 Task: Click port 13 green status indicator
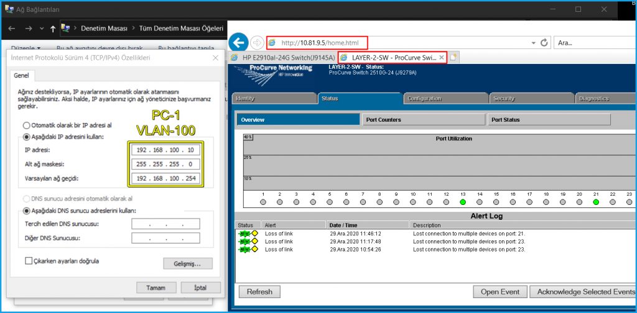463,202
